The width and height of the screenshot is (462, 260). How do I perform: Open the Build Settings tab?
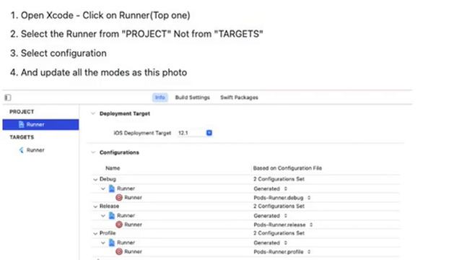[193, 97]
